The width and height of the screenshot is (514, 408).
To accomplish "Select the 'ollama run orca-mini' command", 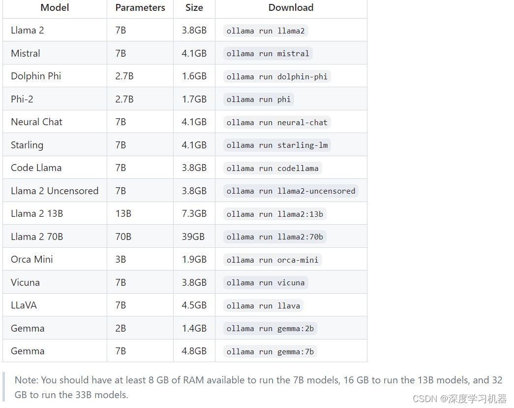I will coord(272,260).
